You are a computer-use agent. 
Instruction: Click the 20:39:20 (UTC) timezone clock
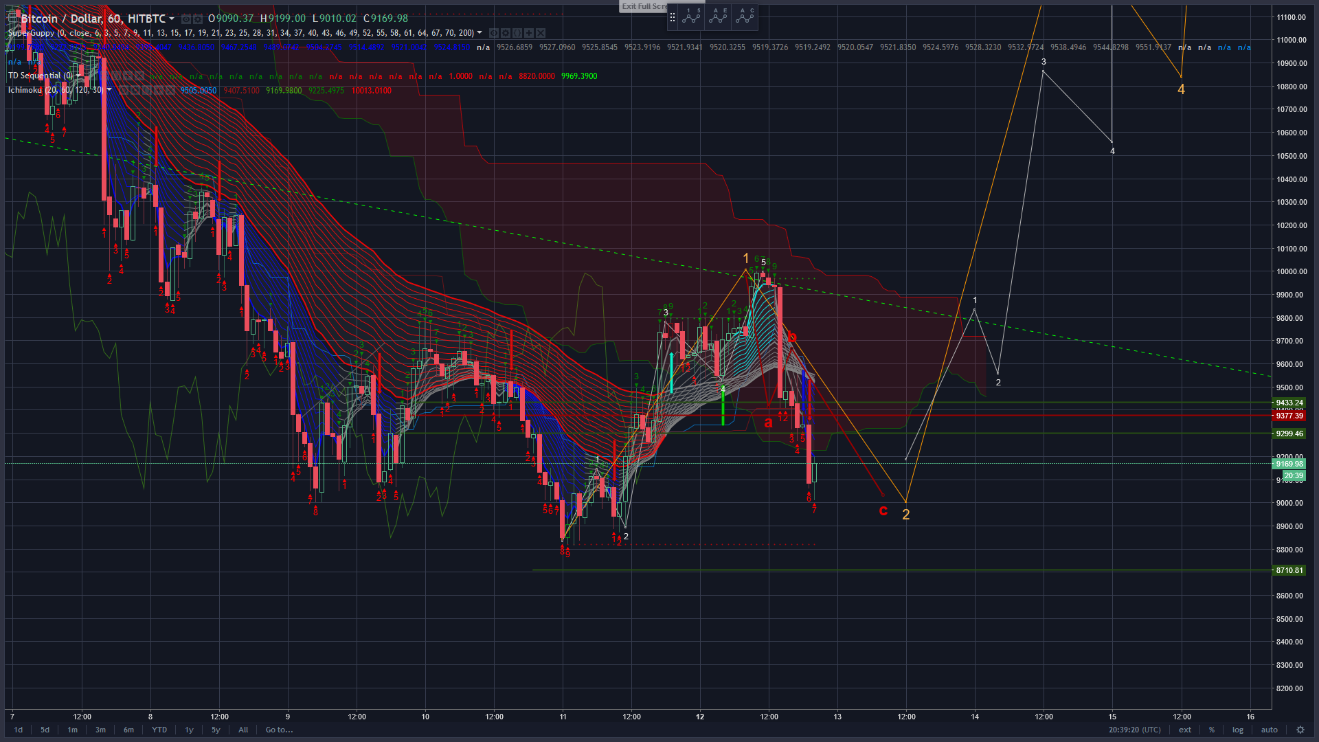(1134, 730)
